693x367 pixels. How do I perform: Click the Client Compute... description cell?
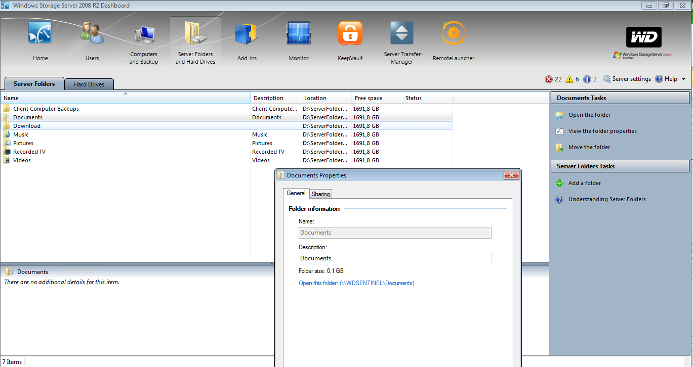(x=275, y=109)
